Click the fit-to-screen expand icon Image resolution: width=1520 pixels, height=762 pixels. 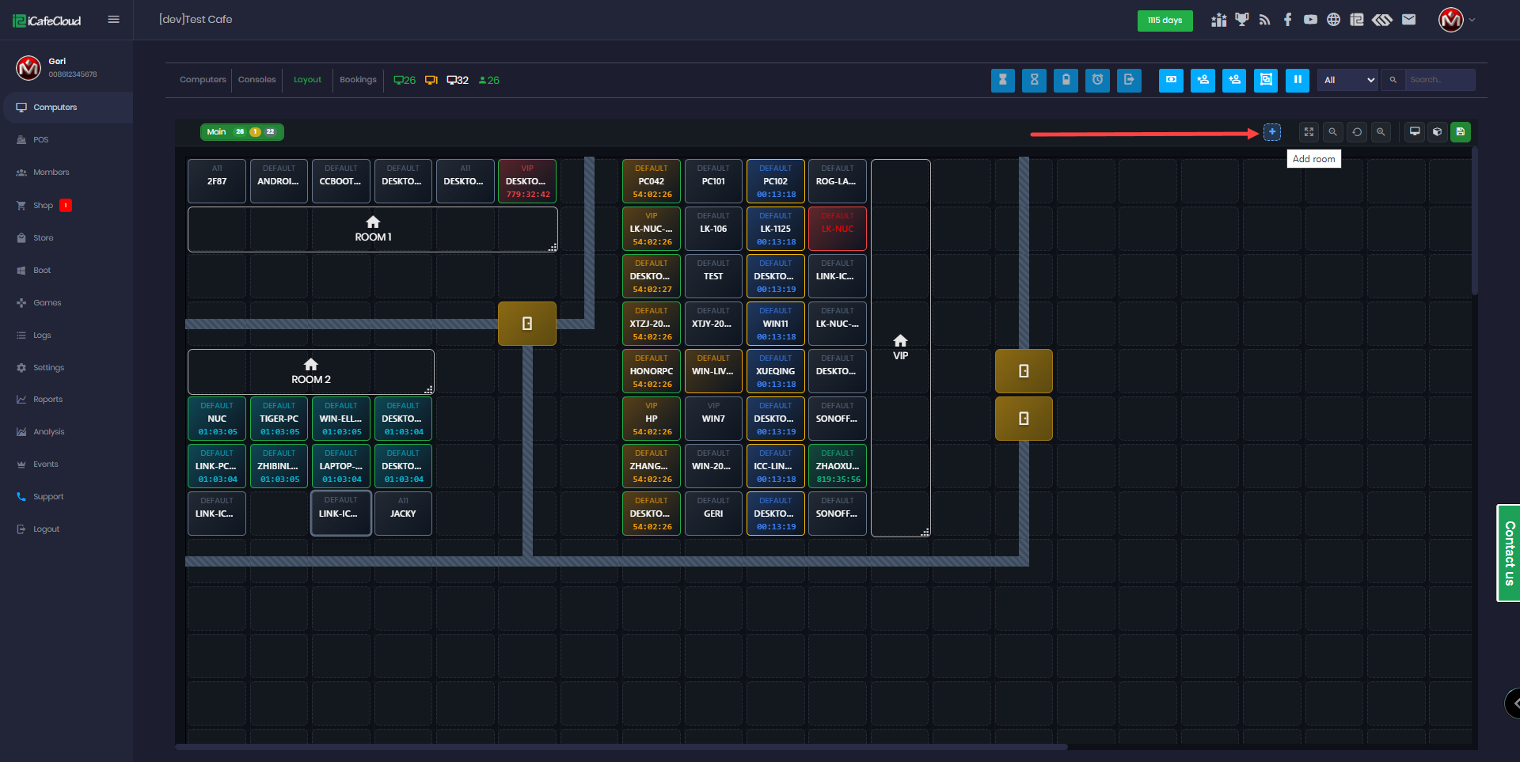(1309, 132)
